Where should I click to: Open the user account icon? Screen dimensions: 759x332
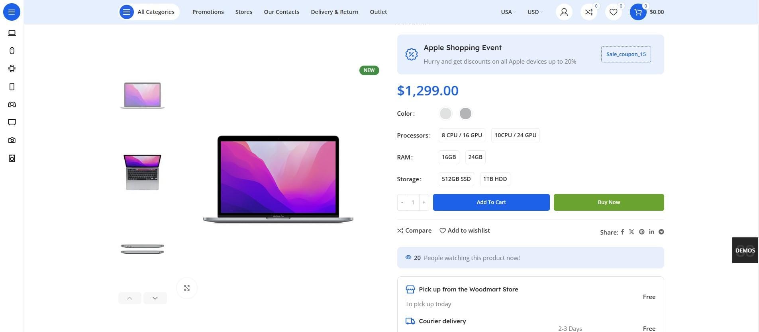(564, 12)
